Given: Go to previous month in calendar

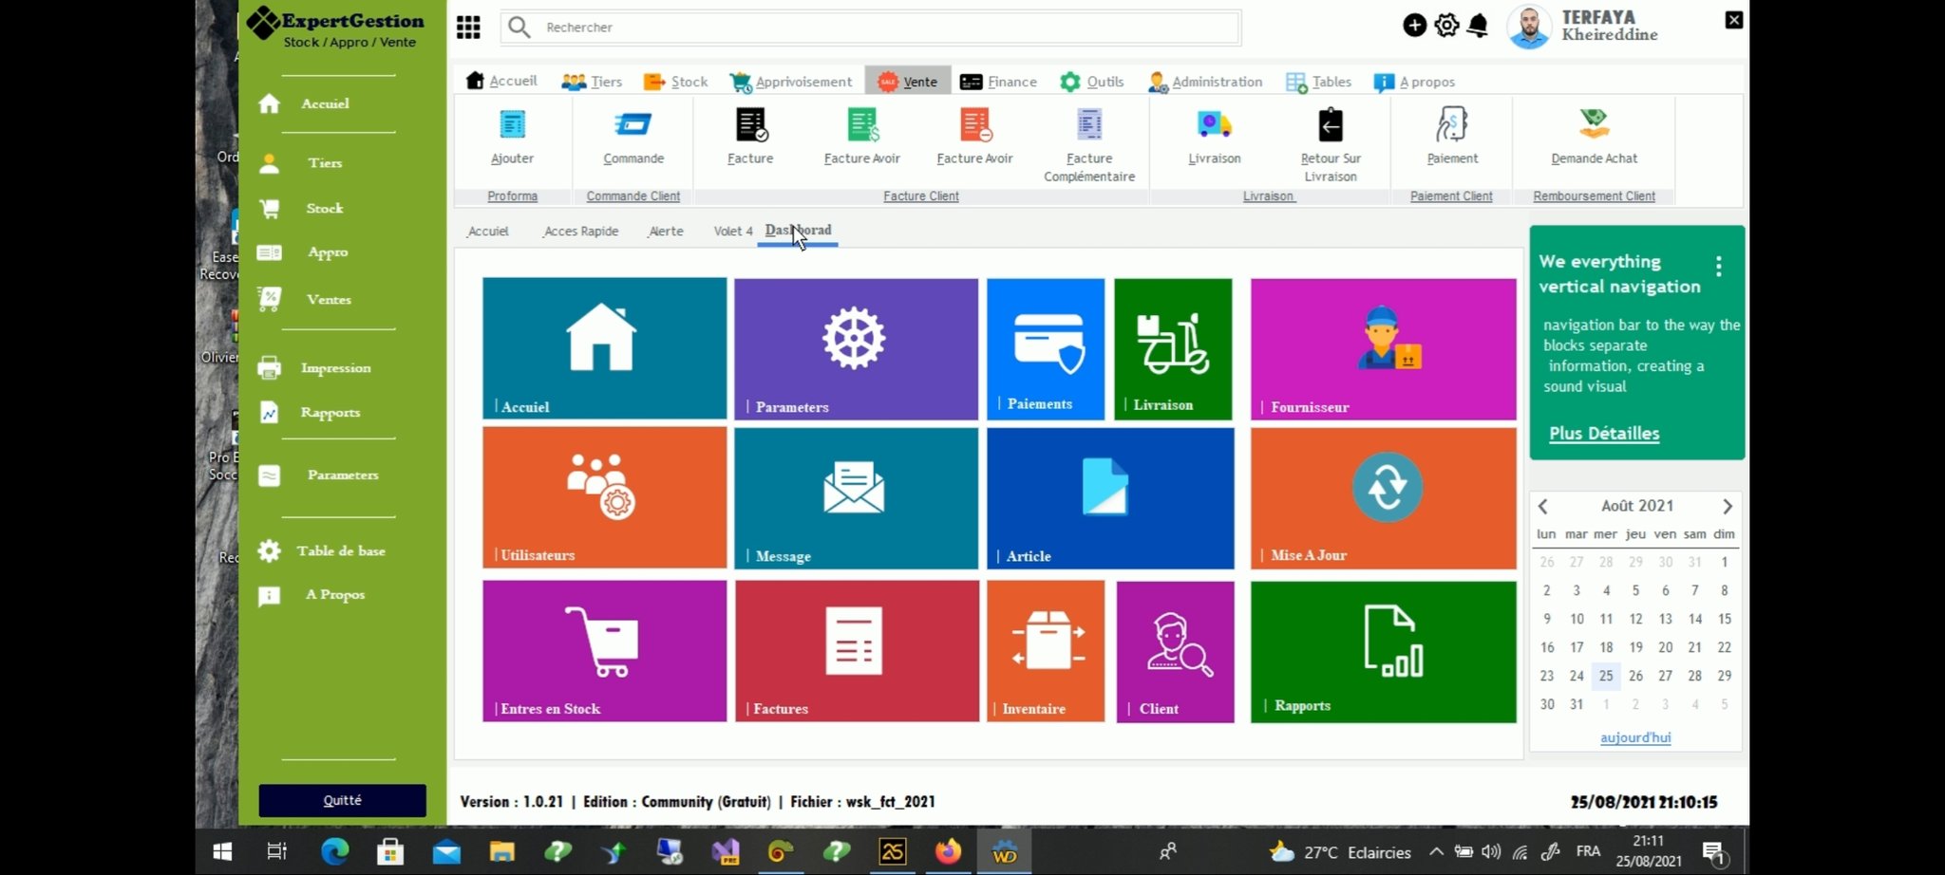Looking at the screenshot, I should pos(1543,507).
